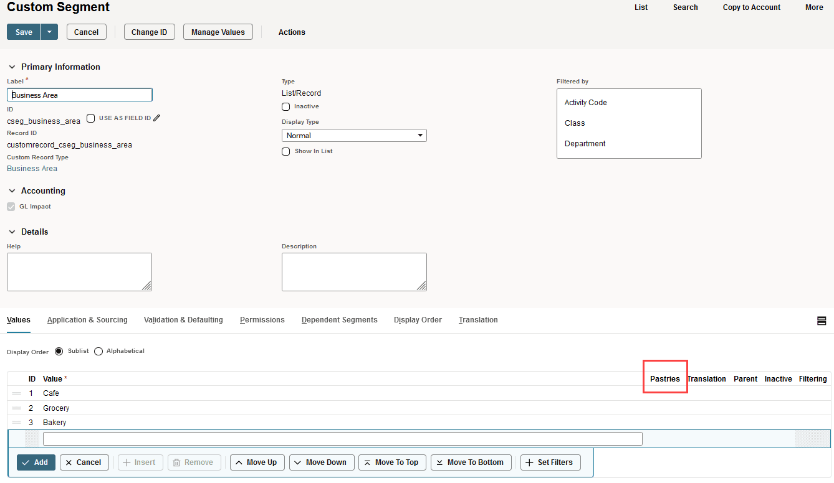This screenshot has height=483, width=834.
Task: Open the More menu in header
Action: click(x=814, y=7)
